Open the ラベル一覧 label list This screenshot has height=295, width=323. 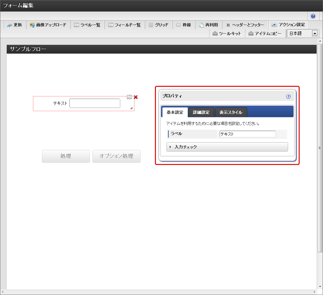(x=87, y=25)
